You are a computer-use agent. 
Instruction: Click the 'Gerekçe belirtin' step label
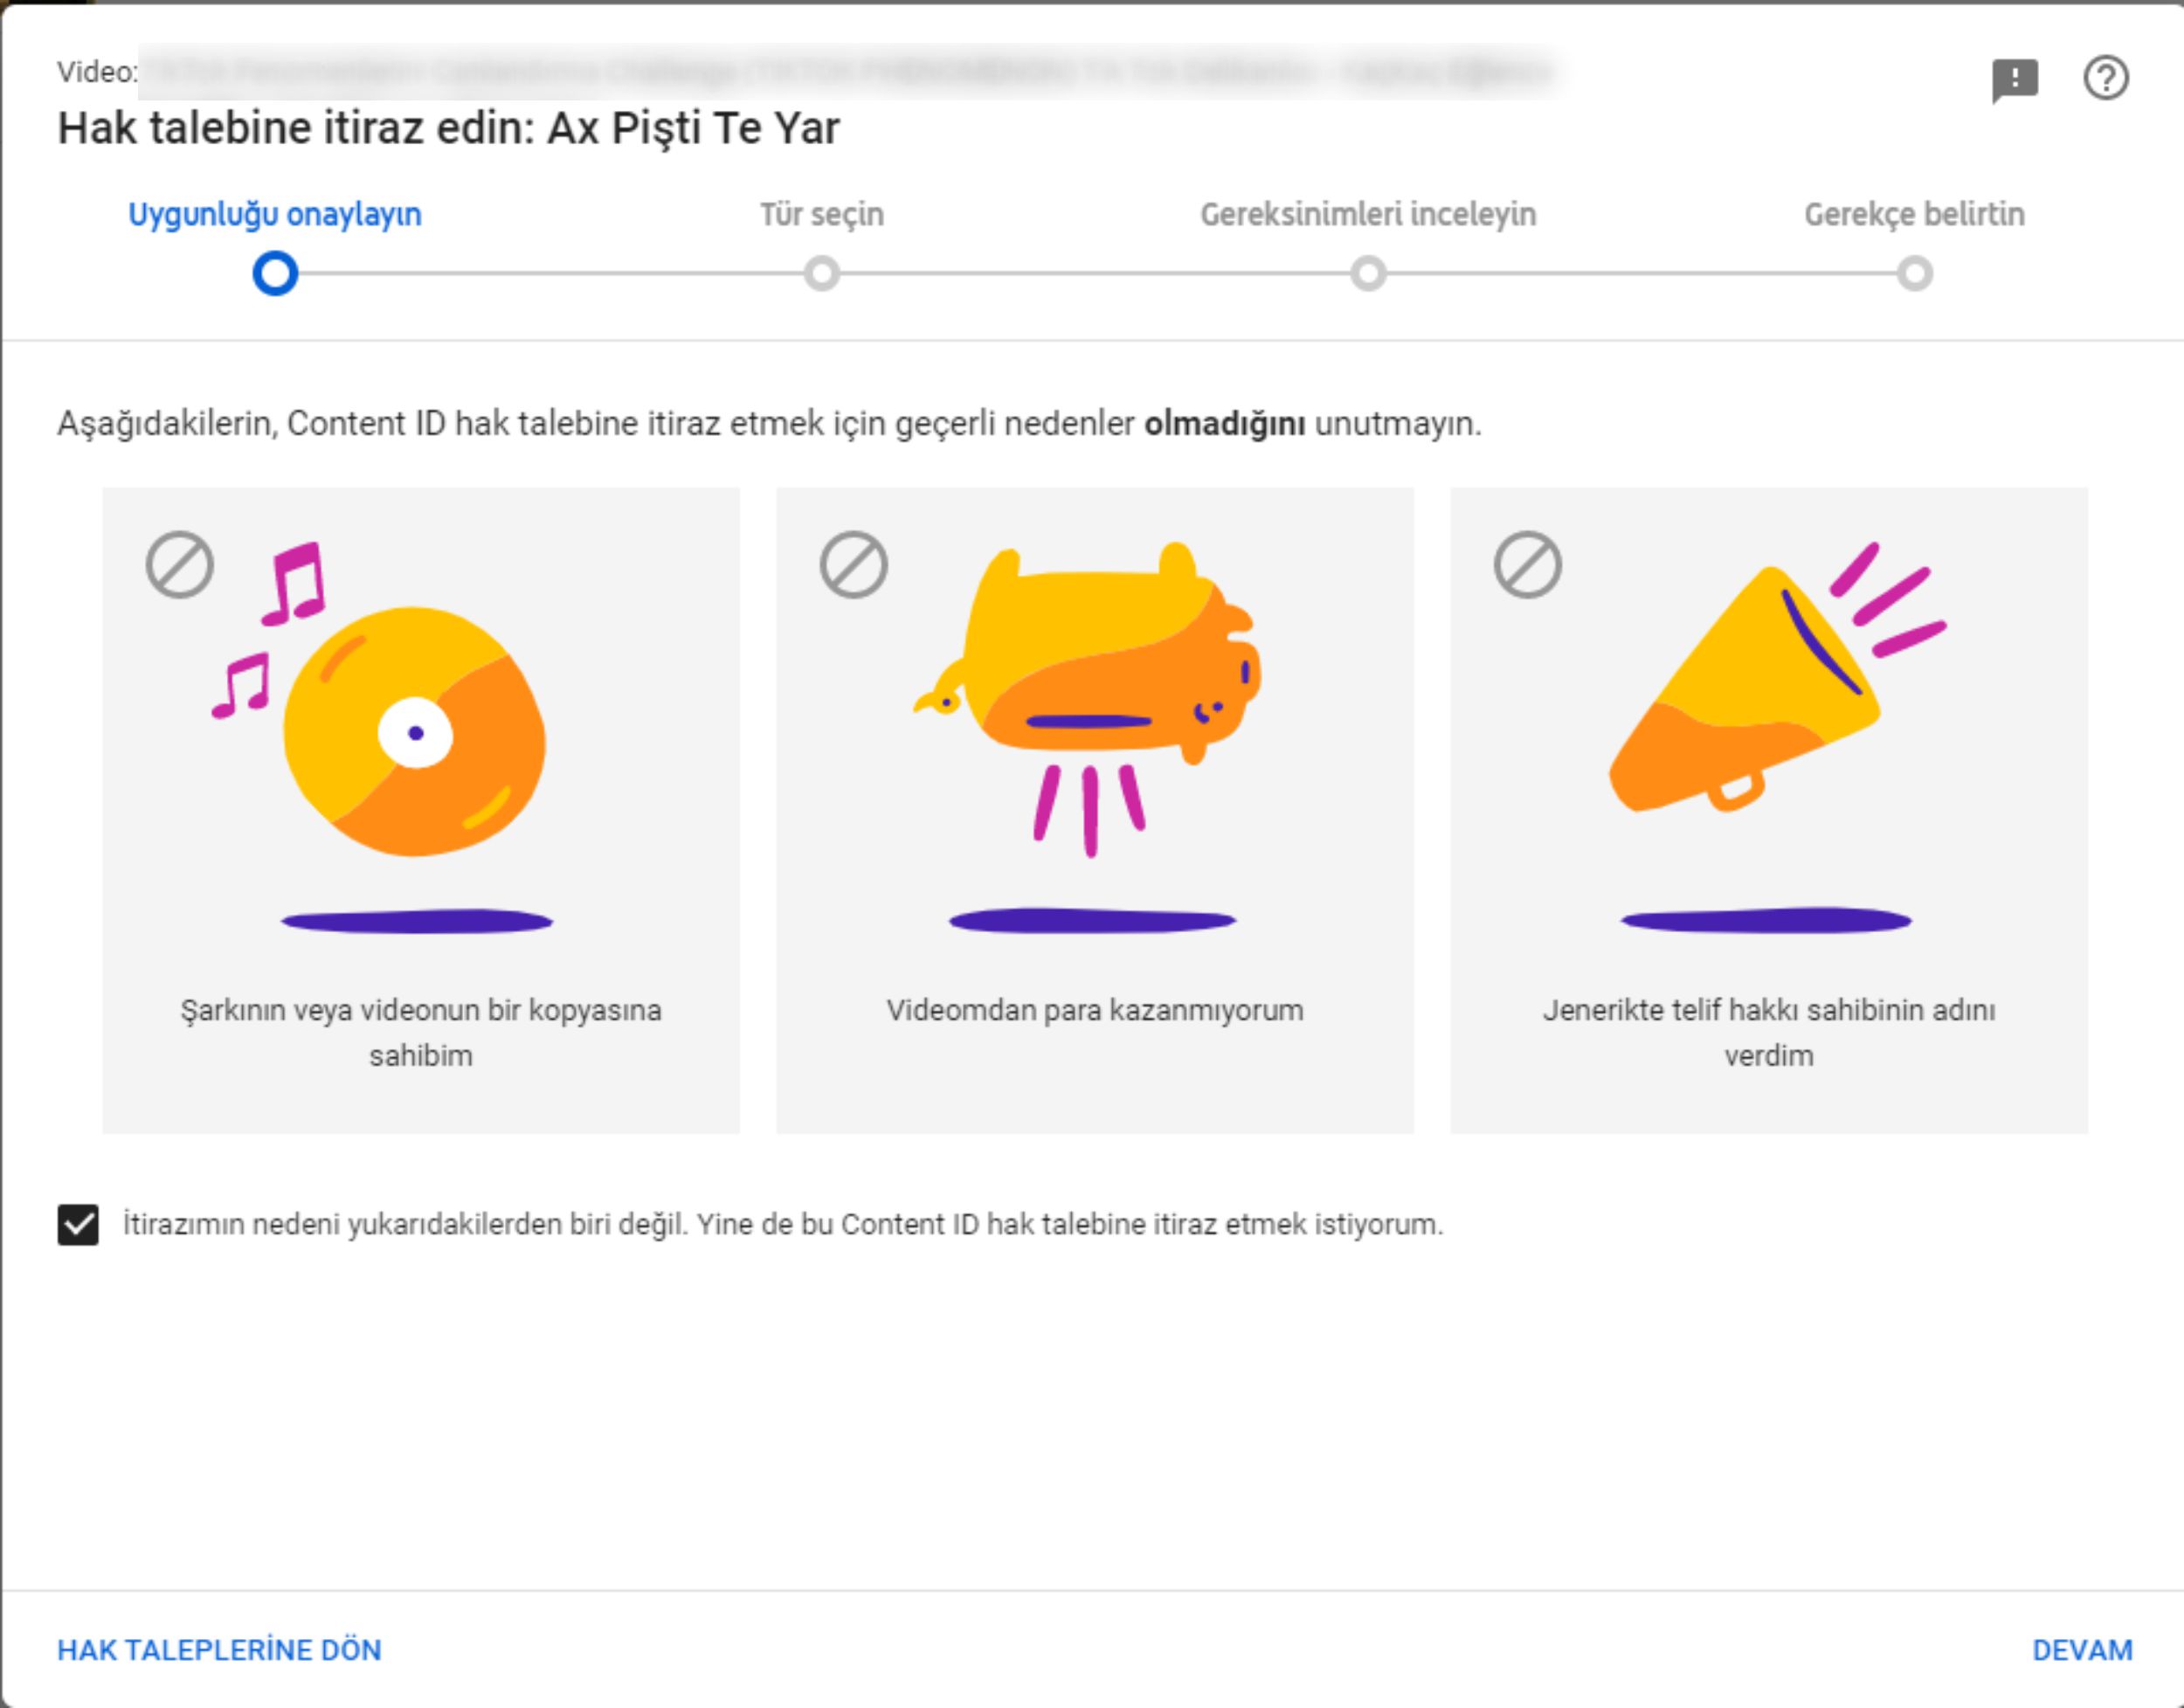[1914, 214]
